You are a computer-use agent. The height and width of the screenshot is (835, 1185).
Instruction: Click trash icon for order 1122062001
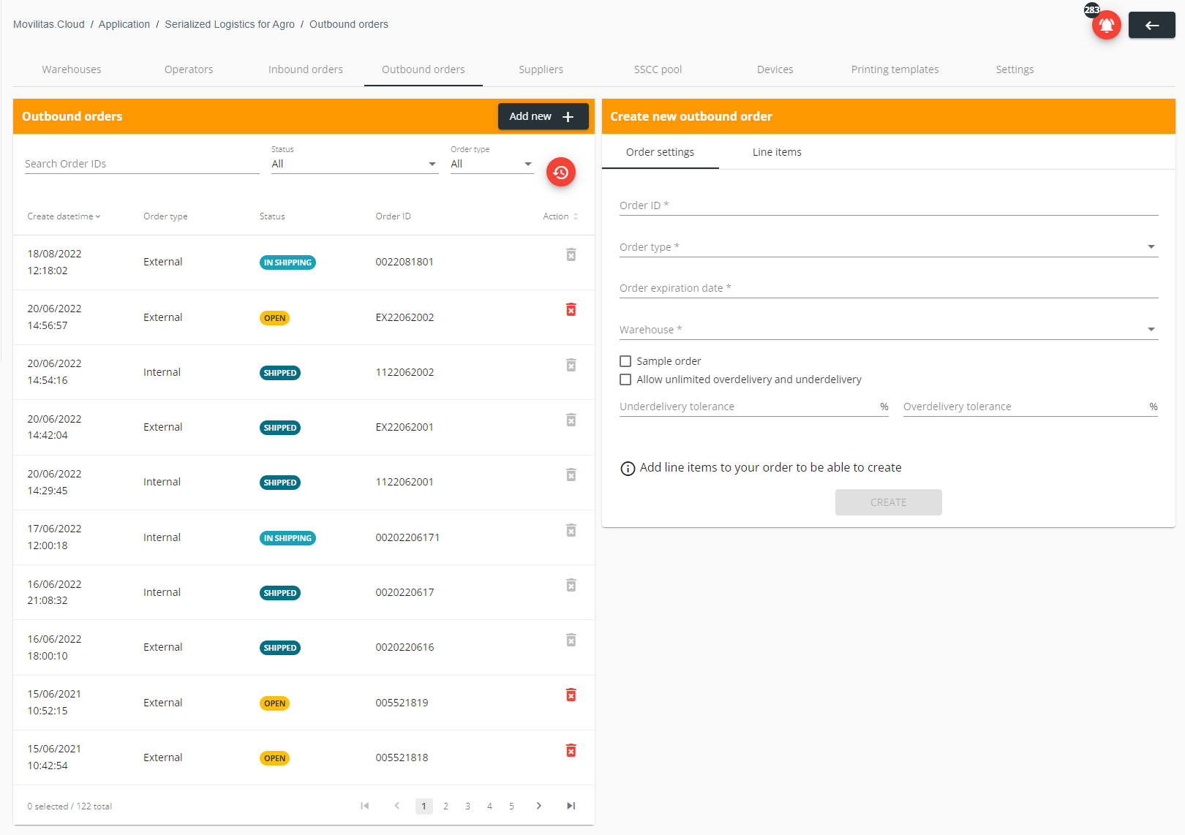(571, 475)
